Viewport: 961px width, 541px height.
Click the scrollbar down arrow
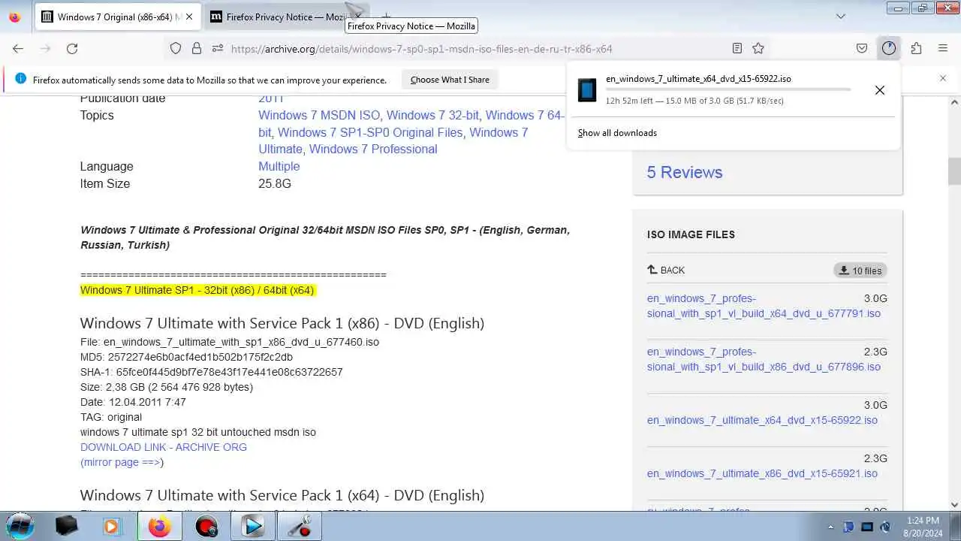(954, 505)
